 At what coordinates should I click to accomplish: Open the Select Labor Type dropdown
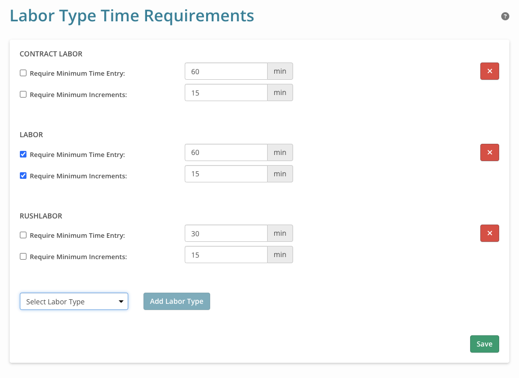pyautogui.click(x=74, y=301)
